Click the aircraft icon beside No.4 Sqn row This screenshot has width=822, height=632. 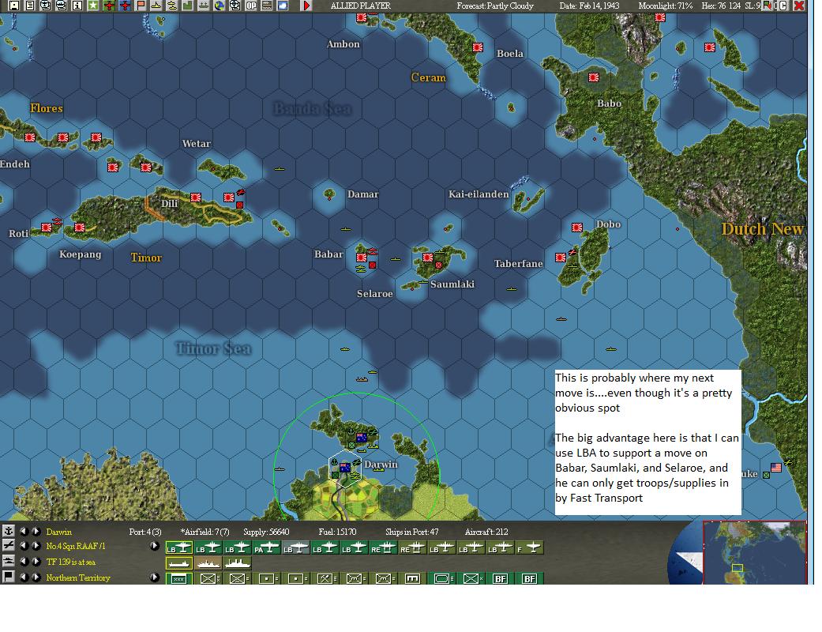click(8, 546)
